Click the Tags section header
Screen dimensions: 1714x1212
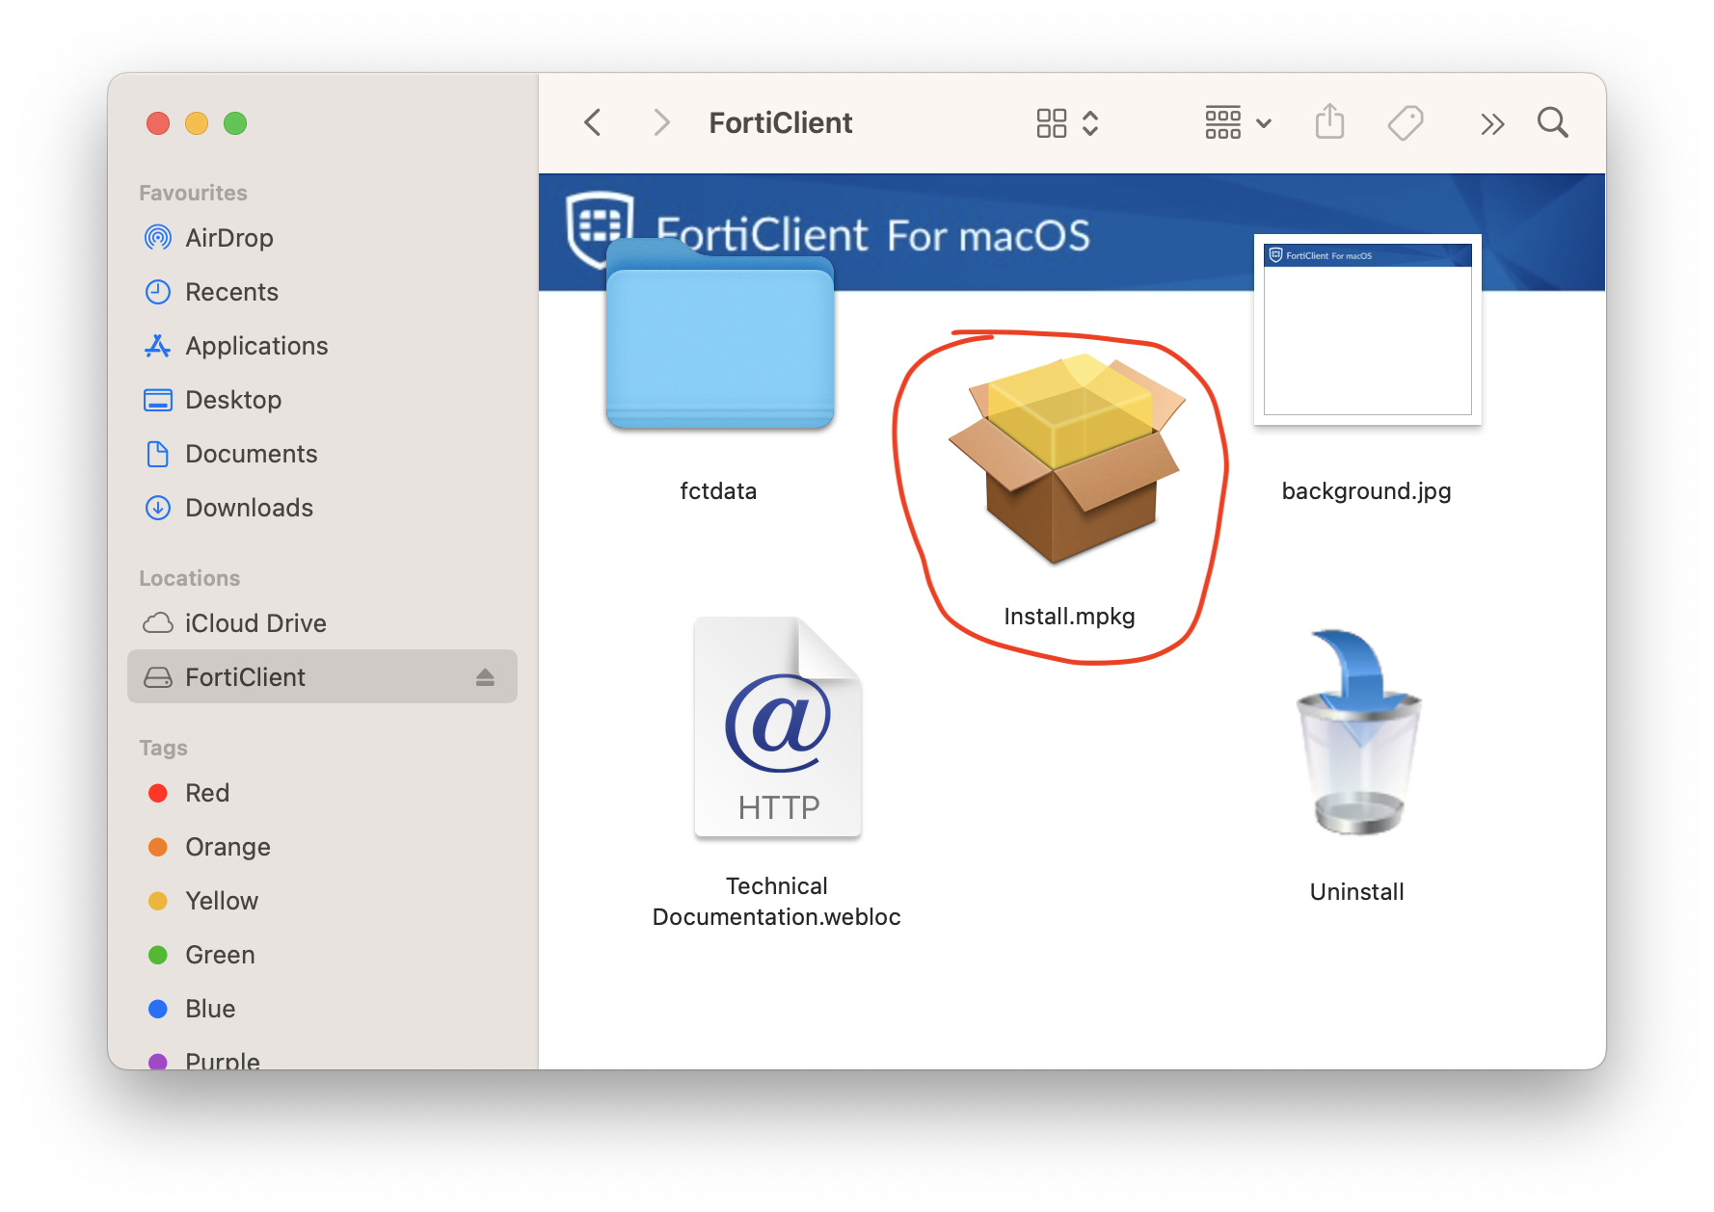(x=163, y=748)
